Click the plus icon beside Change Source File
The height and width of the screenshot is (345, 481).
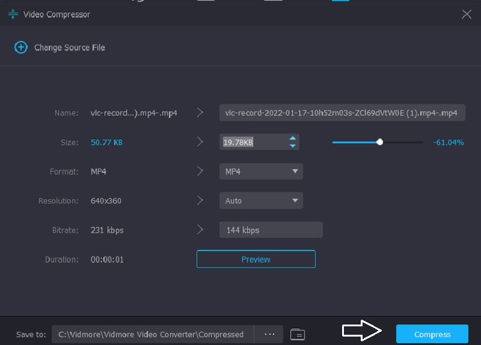tap(21, 48)
